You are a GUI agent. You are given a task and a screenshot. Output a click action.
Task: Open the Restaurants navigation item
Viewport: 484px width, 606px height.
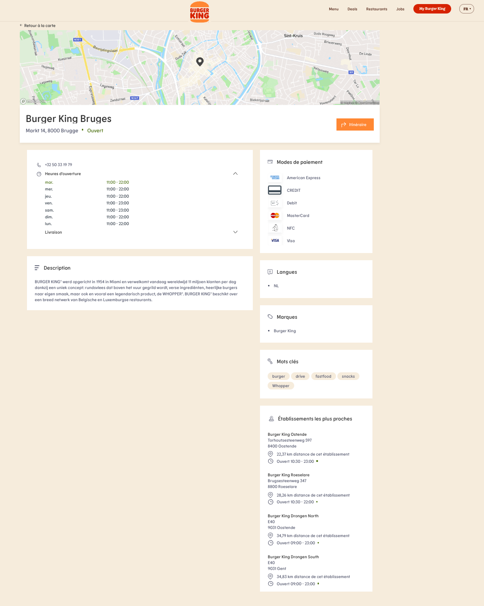[x=376, y=9]
